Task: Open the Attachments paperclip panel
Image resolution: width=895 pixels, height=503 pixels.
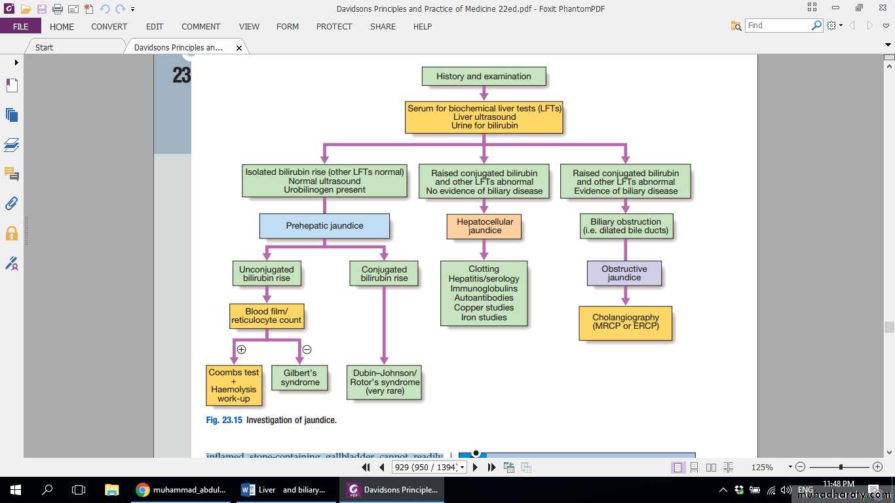Action: (11, 203)
